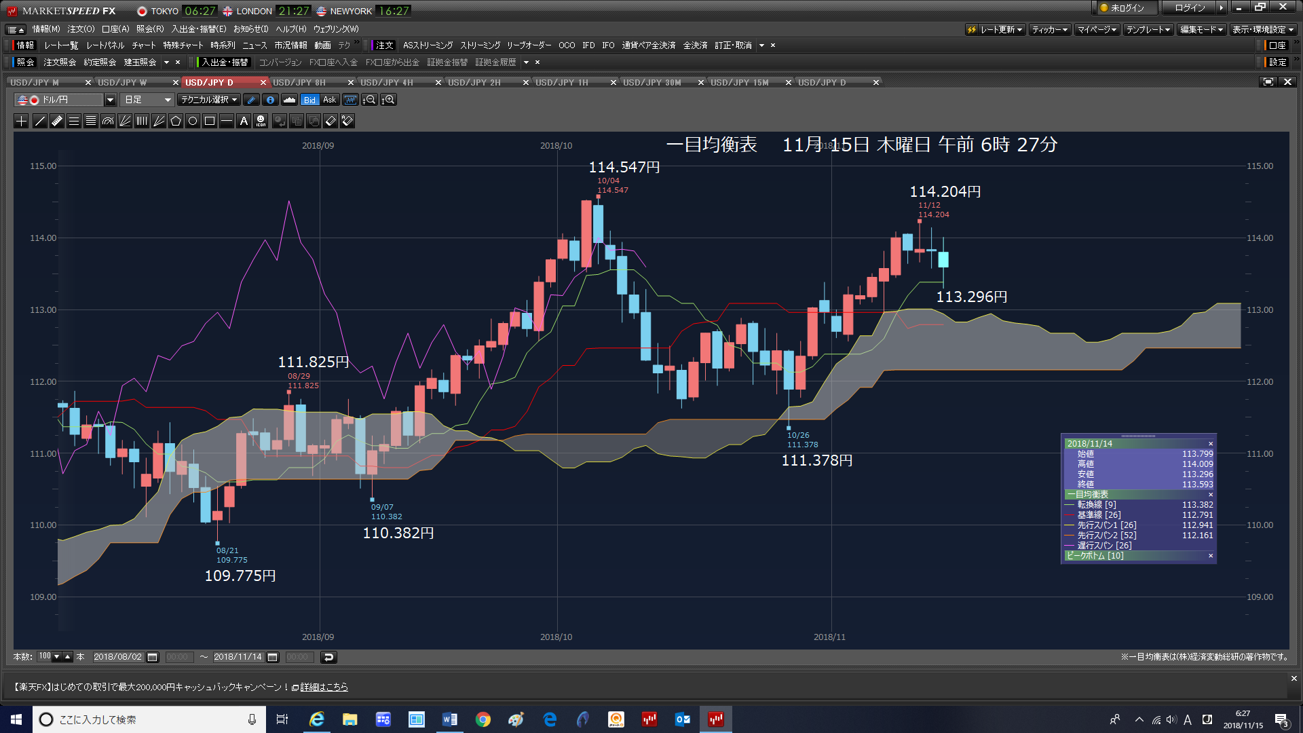Open Microsoft Word from the taskbar

(x=449, y=719)
